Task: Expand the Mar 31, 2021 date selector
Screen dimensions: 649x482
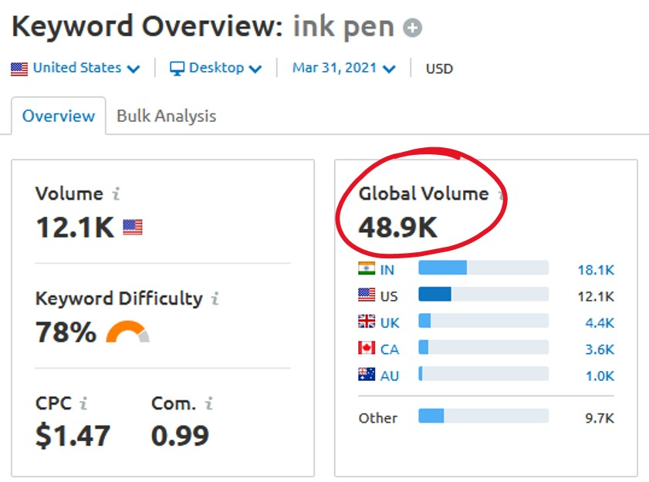Action: (344, 68)
